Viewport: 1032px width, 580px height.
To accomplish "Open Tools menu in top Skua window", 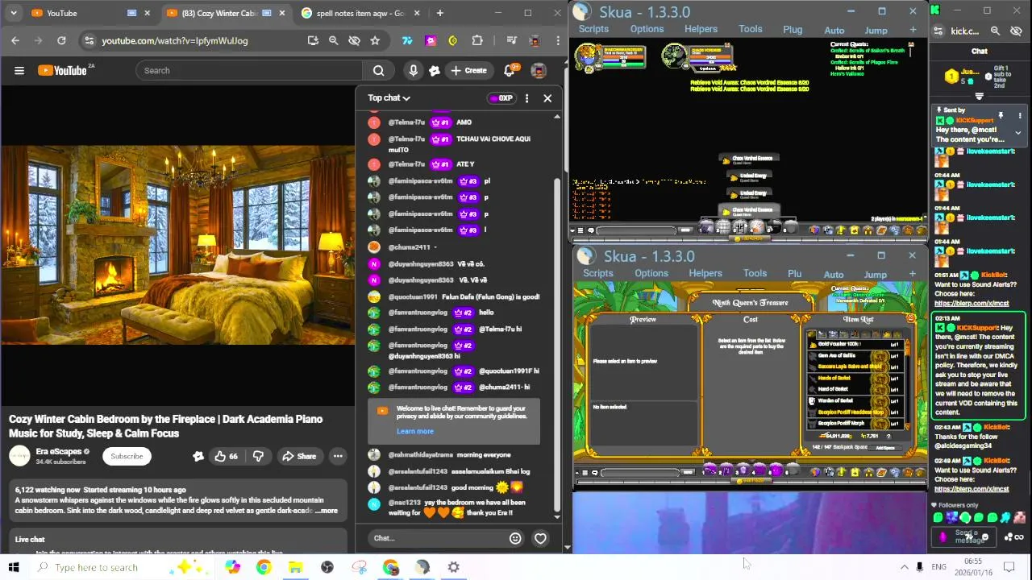I will (750, 29).
